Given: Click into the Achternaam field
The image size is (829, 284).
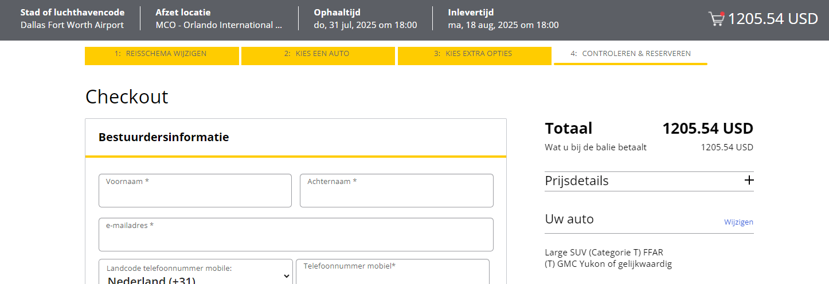Looking at the screenshot, I should coord(396,194).
